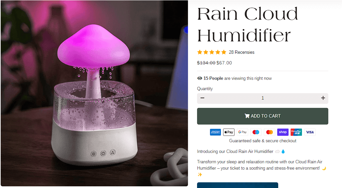The width and height of the screenshot is (342, 188).
Task: Decrease quantity with the minus button
Action: click(202, 98)
